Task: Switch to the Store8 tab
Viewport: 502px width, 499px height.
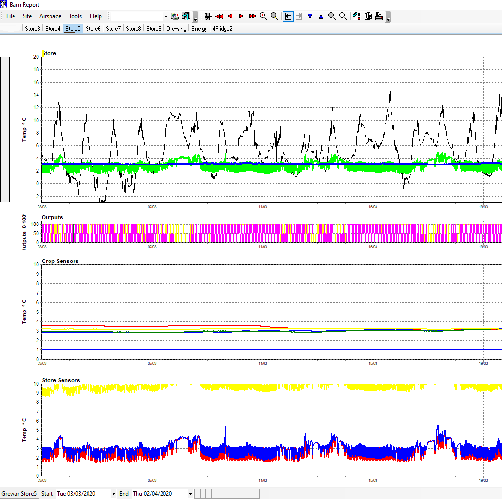Action: [134, 28]
